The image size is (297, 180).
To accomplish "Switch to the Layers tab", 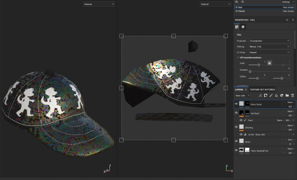I will [239, 90].
